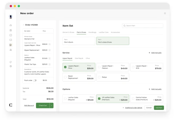175x122 pixels.
Task: Click plus icon beside Additional order details
Action: tap(123, 108)
